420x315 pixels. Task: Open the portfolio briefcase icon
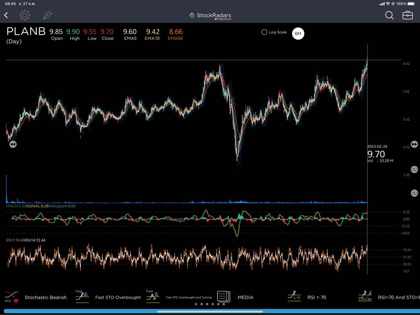coord(407,15)
